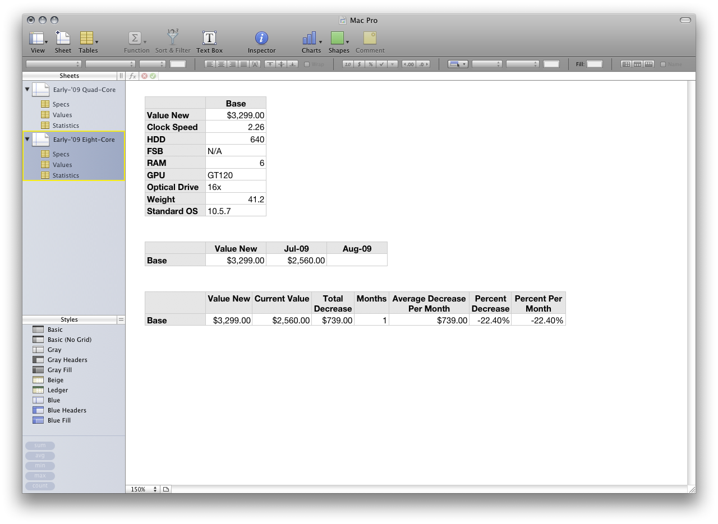Apply the Basic (No Grid) table style
Screen dimensions: 718x524
[x=69, y=340]
